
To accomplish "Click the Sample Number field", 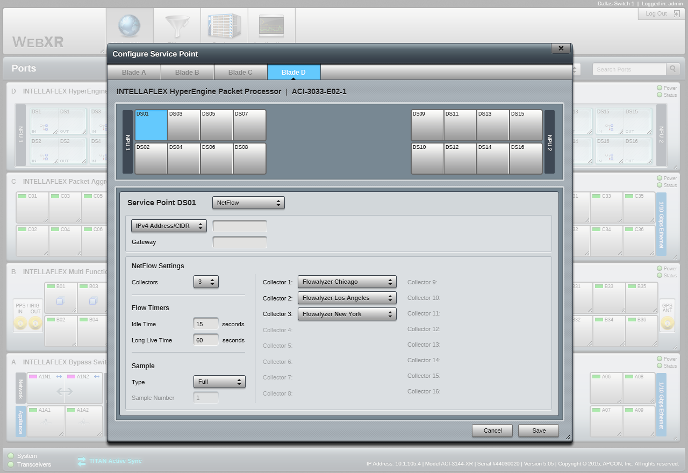I will click(x=206, y=398).
